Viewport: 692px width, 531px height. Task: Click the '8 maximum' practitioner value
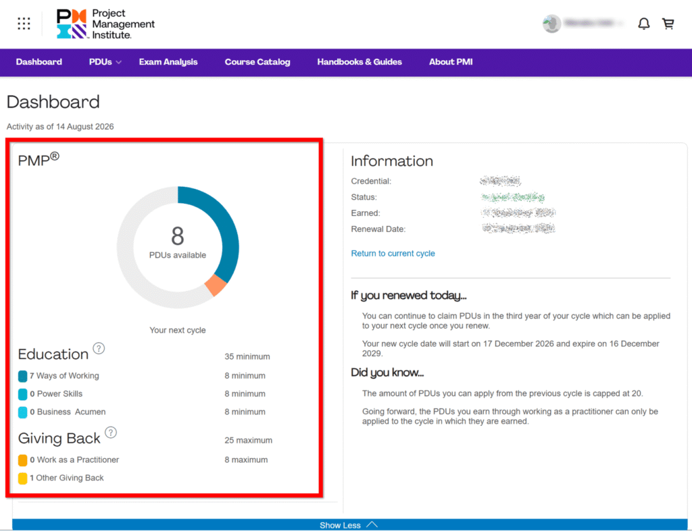pyautogui.click(x=246, y=460)
